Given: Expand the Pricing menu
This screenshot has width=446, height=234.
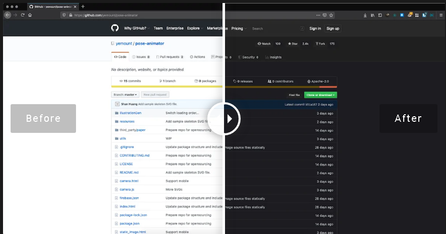Looking at the screenshot, I should (x=239, y=29).
